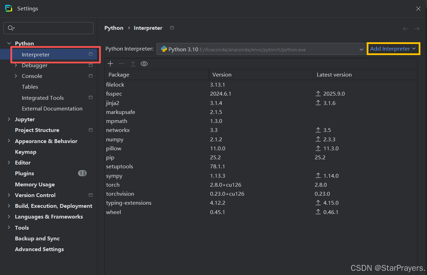Viewport: 427px width, 275px height.
Task: Click the forward navigation arrow
Action: click(x=417, y=29)
